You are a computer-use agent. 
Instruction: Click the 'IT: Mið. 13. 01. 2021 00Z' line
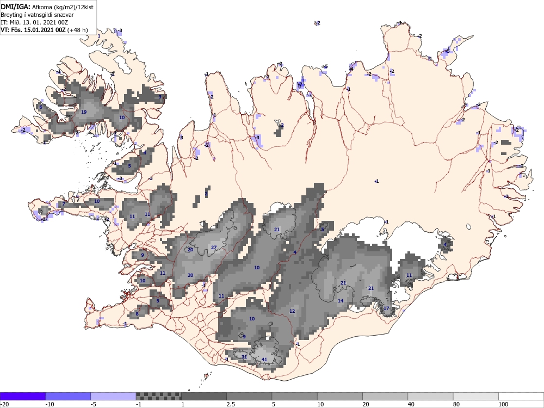click(x=34, y=22)
